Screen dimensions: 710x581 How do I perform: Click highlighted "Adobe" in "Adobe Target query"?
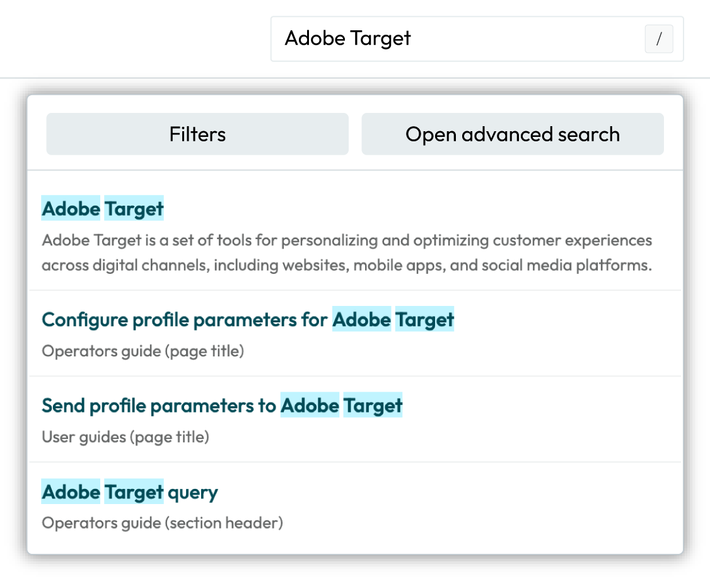71,492
